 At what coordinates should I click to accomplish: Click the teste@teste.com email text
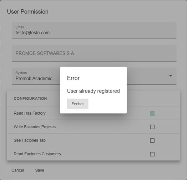tap(32, 33)
